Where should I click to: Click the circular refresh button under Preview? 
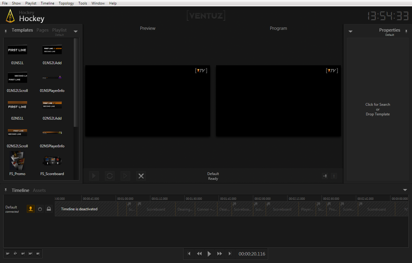coord(110,176)
